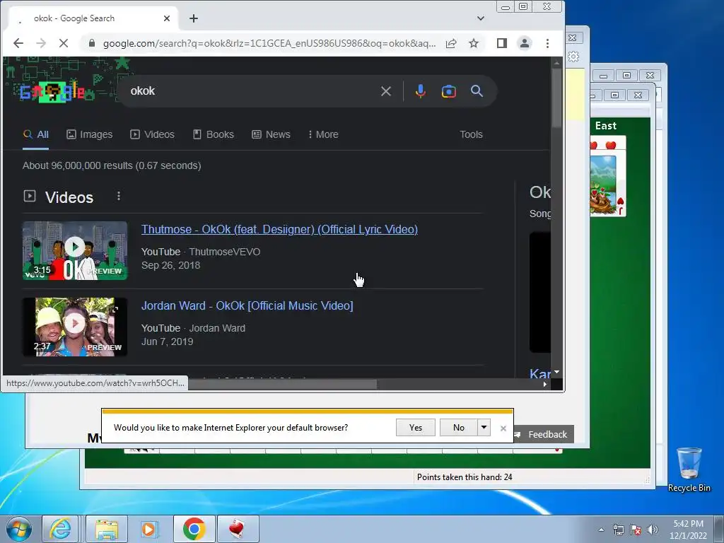Image resolution: width=724 pixels, height=543 pixels.
Task: Select the All results tab
Action: (35, 134)
